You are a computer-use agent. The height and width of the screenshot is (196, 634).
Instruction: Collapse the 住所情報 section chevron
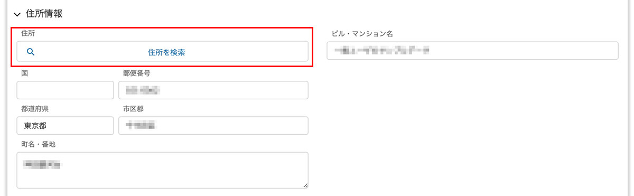point(17,15)
